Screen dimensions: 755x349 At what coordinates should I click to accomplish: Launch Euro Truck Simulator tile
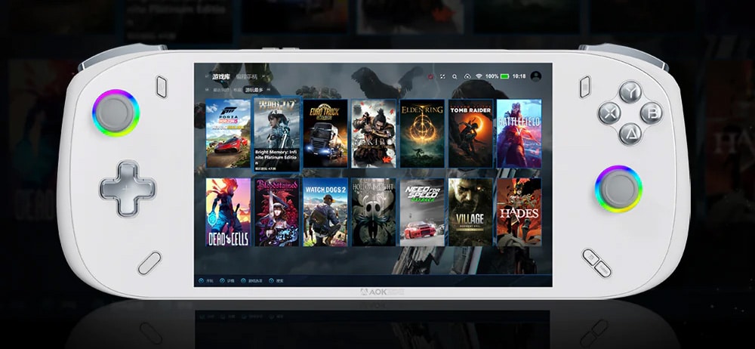[x=325, y=133]
